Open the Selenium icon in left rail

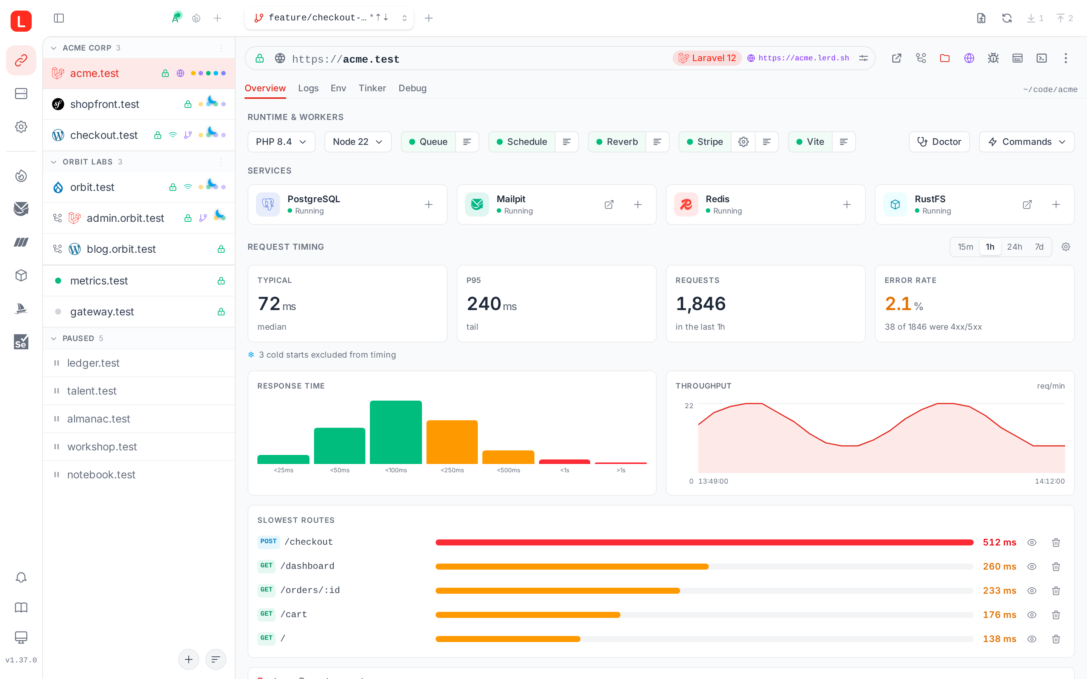coord(21,342)
